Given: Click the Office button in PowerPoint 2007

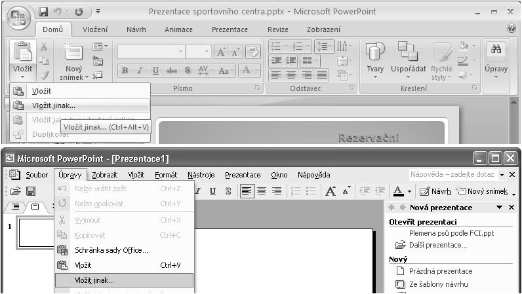Looking at the screenshot, I should tap(18, 17).
